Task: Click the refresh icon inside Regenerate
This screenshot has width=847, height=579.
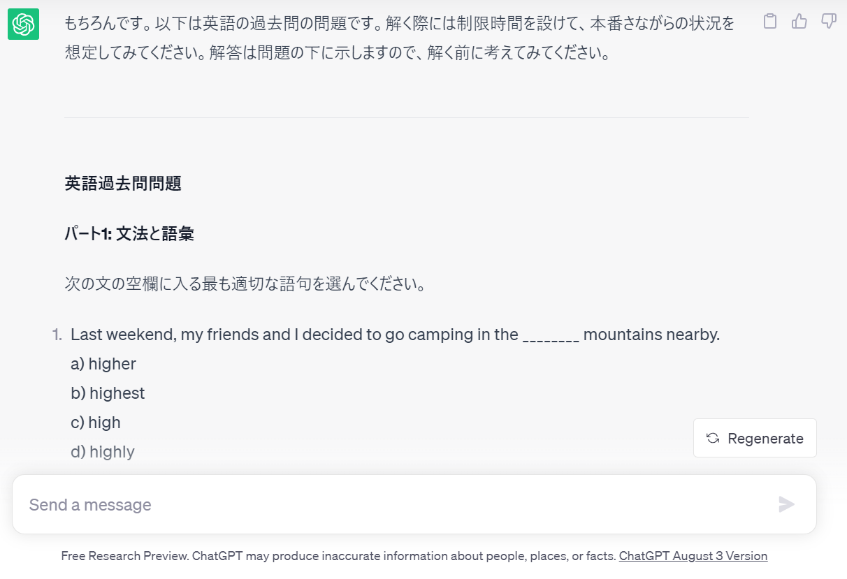Action: coord(712,438)
